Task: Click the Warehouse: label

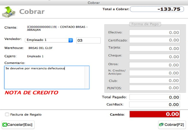Action: point(14,48)
